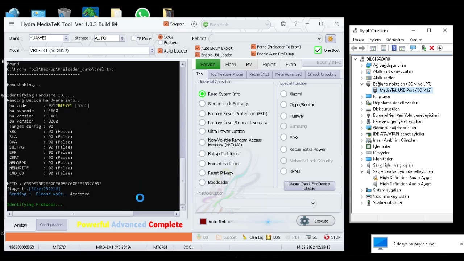Screen dimensions: 464x261
Task: Select Factory Reset Protection (FRP) option
Action: 202,113
